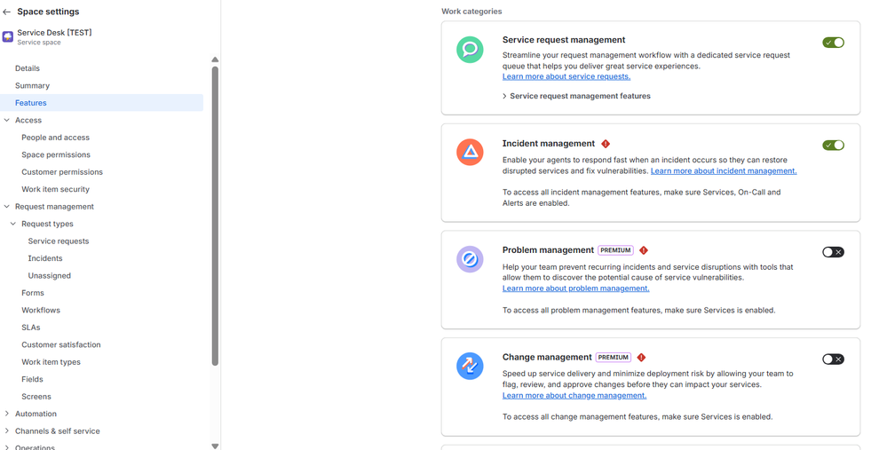The height and width of the screenshot is (450, 887).
Task: Expand Service request management features
Action: click(576, 96)
